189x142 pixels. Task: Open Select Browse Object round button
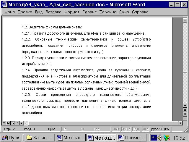tap(185, 114)
